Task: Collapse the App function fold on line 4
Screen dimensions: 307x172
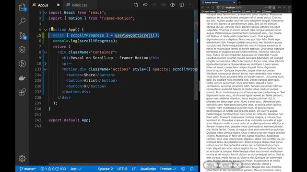Action: click(46, 30)
